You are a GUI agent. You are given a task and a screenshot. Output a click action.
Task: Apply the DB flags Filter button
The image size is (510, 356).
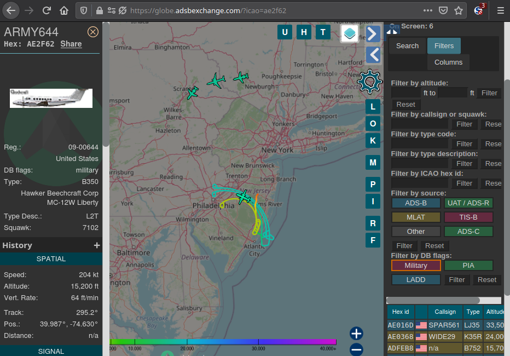pyautogui.click(x=457, y=280)
